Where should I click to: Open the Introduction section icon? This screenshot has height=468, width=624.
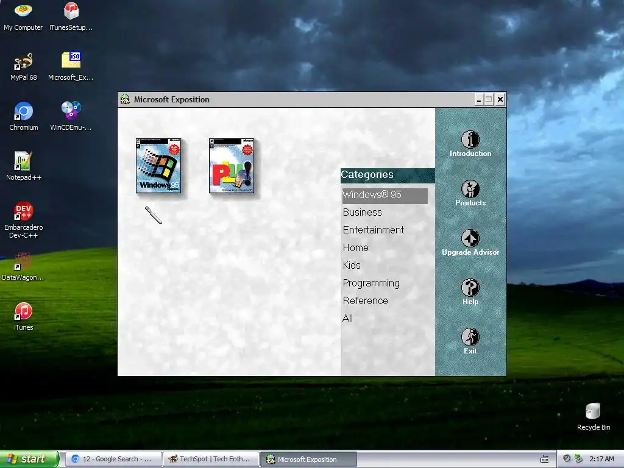point(470,140)
